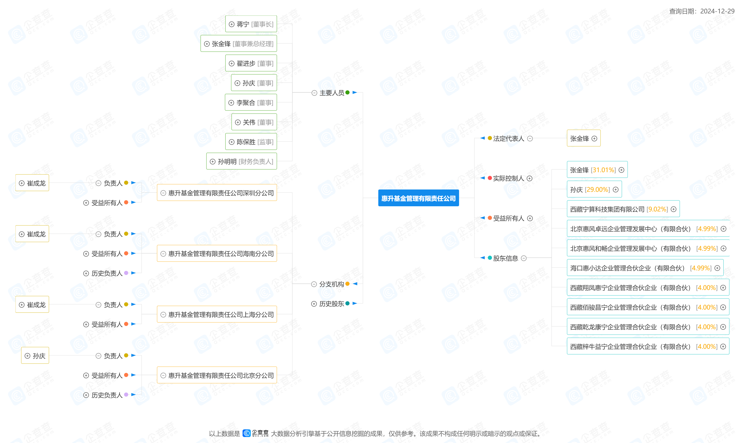Expand the 历史股东 node
745x443 pixels.
click(314, 304)
